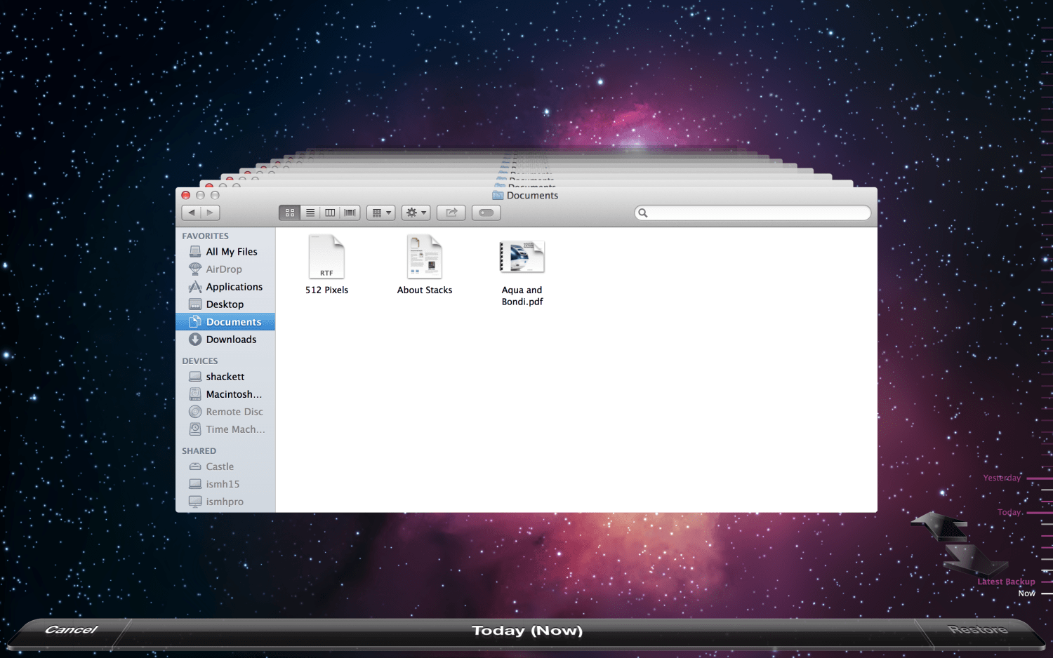The height and width of the screenshot is (658, 1053).
Task: Open Applications from the sidebar
Action: pos(234,287)
